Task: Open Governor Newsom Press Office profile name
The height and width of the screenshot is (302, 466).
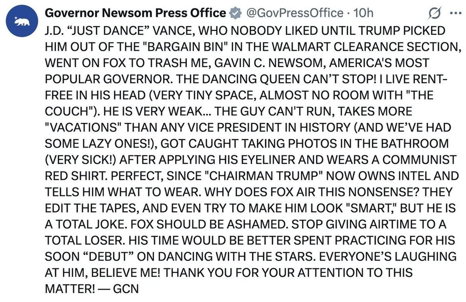Action: click(136, 13)
